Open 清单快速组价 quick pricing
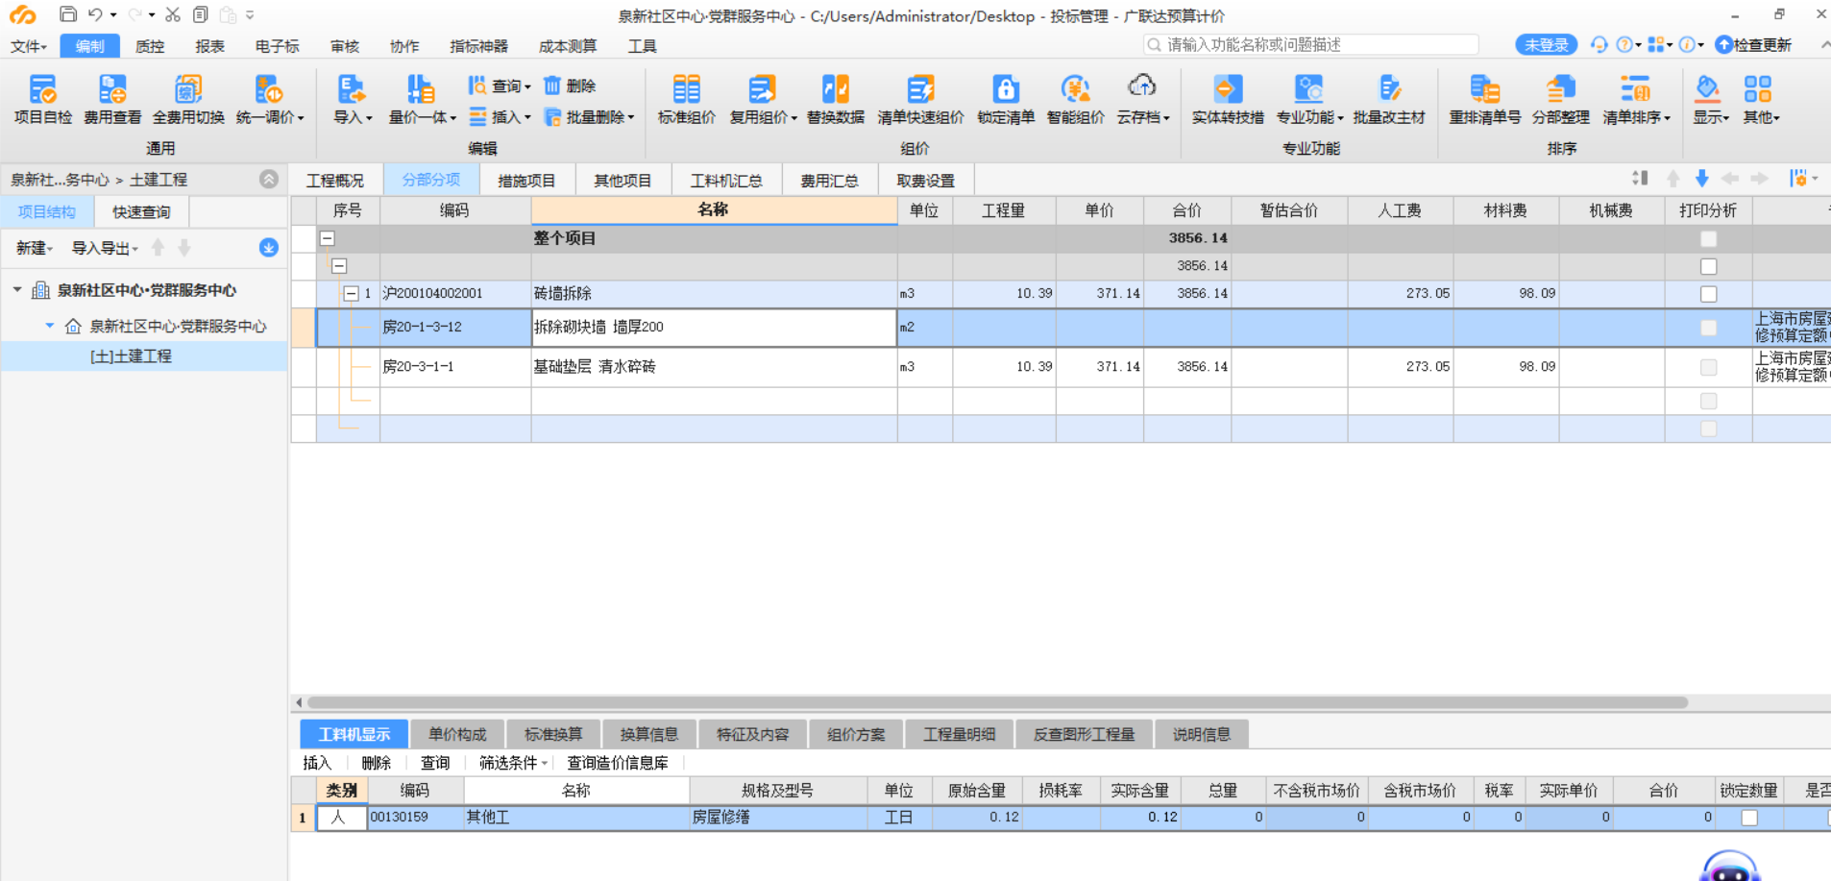 point(920,100)
